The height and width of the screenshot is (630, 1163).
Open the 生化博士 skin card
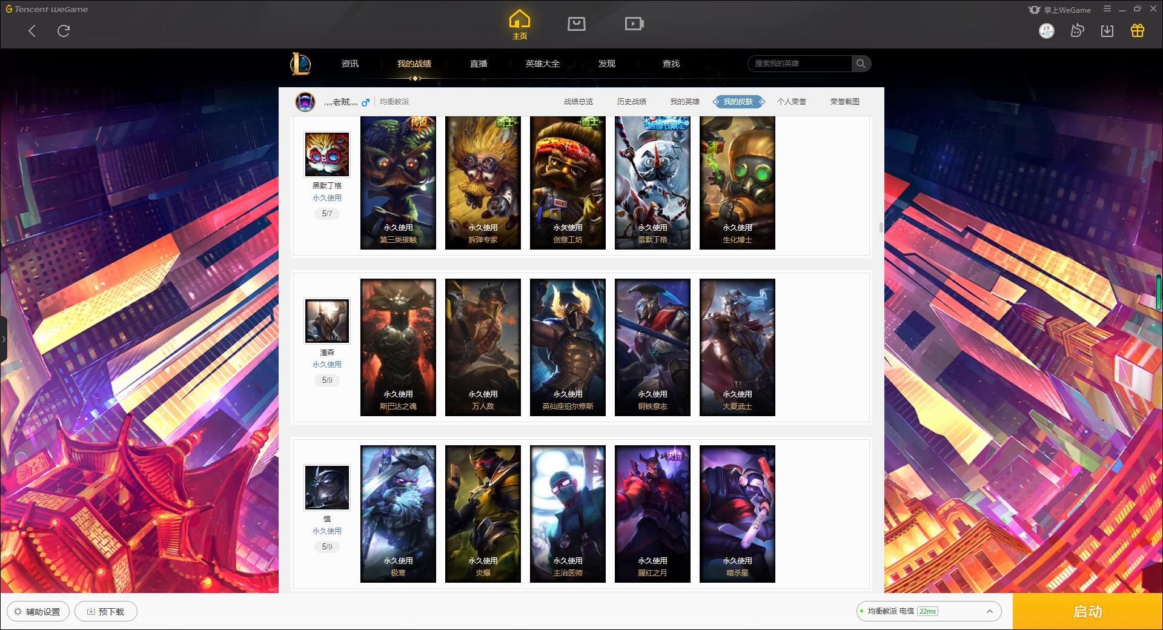(x=737, y=182)
